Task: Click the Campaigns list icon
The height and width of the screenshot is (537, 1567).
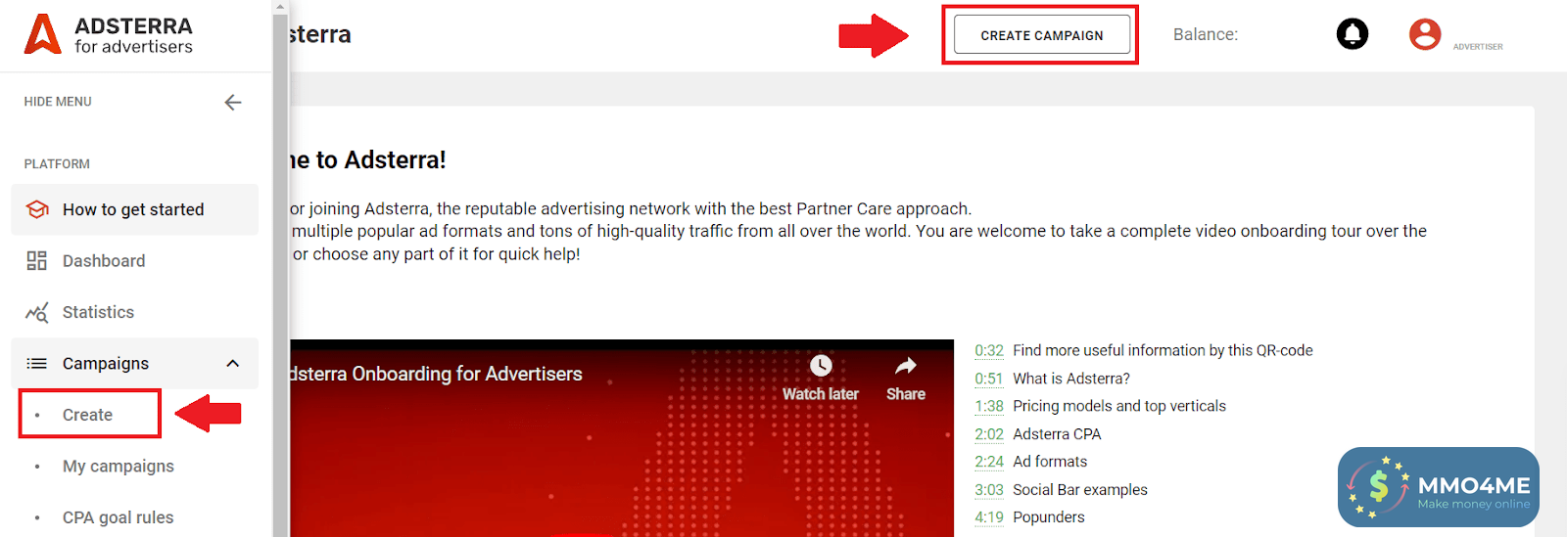Action: pos(37,364)
